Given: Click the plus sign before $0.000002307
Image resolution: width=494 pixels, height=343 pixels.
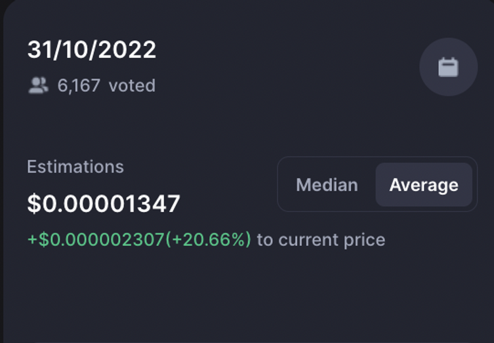Looking at the screenshot, I should pyautogui.click(x=32, y=239).
